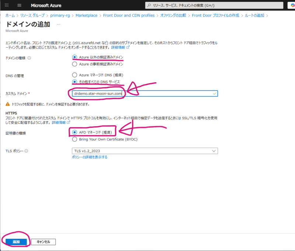295x251 pixels.
Task: Open ルートの追加 breadcrumb
Action: (254, 16)
